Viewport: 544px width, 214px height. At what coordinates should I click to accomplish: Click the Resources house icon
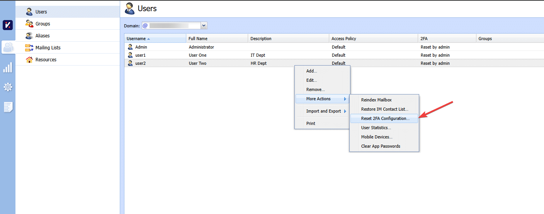(29, 60)
